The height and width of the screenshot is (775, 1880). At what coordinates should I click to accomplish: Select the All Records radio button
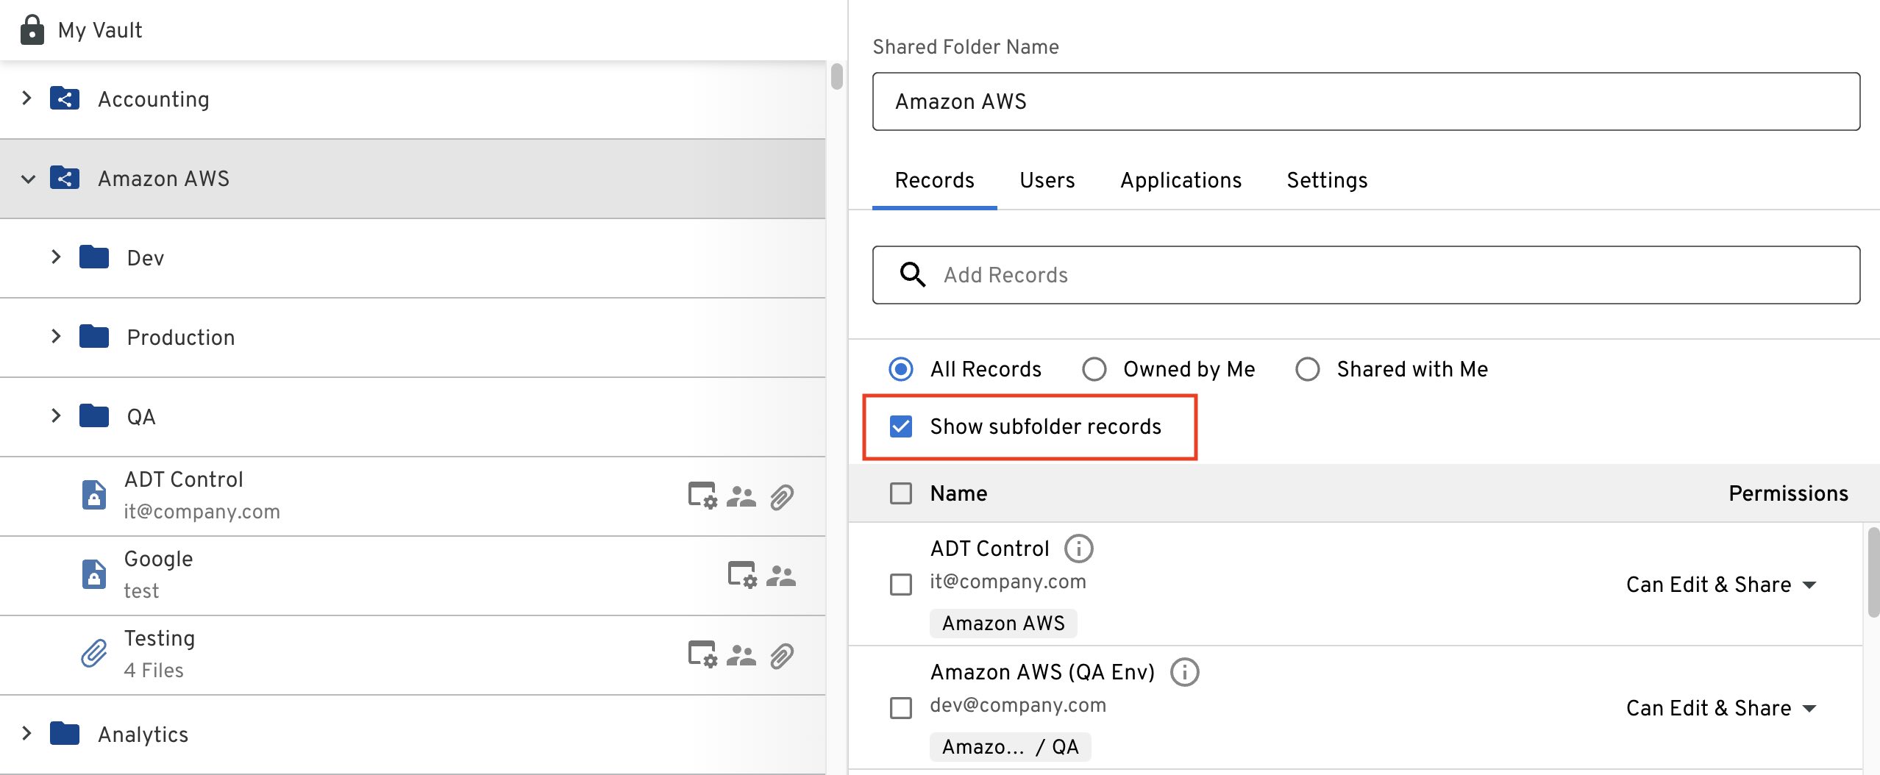pos(901,369)
